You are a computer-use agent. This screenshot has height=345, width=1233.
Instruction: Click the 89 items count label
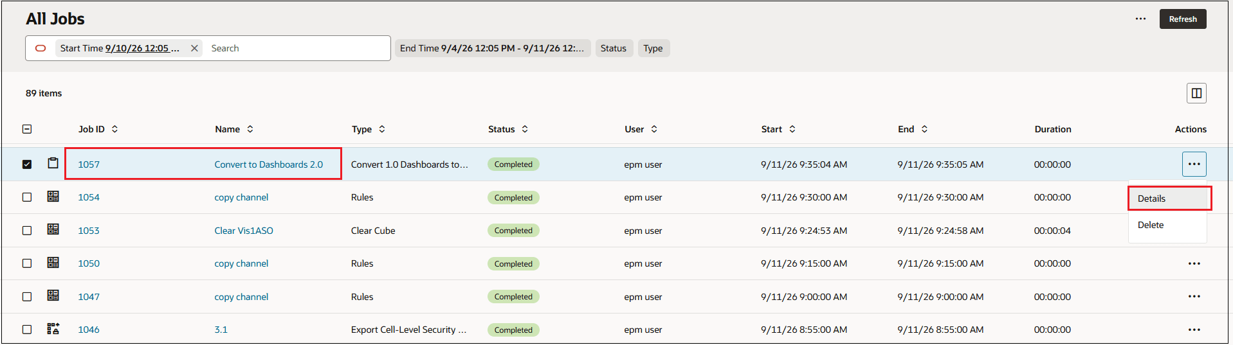tap(44, 93)
